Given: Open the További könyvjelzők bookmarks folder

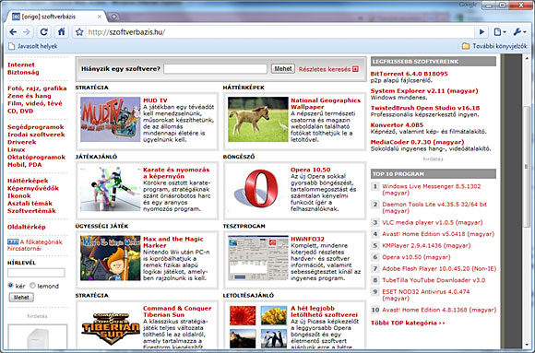Looking at the screenshot, I should tap(494, 46).
